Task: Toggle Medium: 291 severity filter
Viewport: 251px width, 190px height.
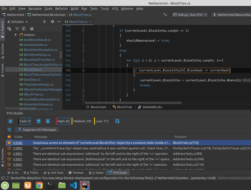Action: (x=82, y=121)
